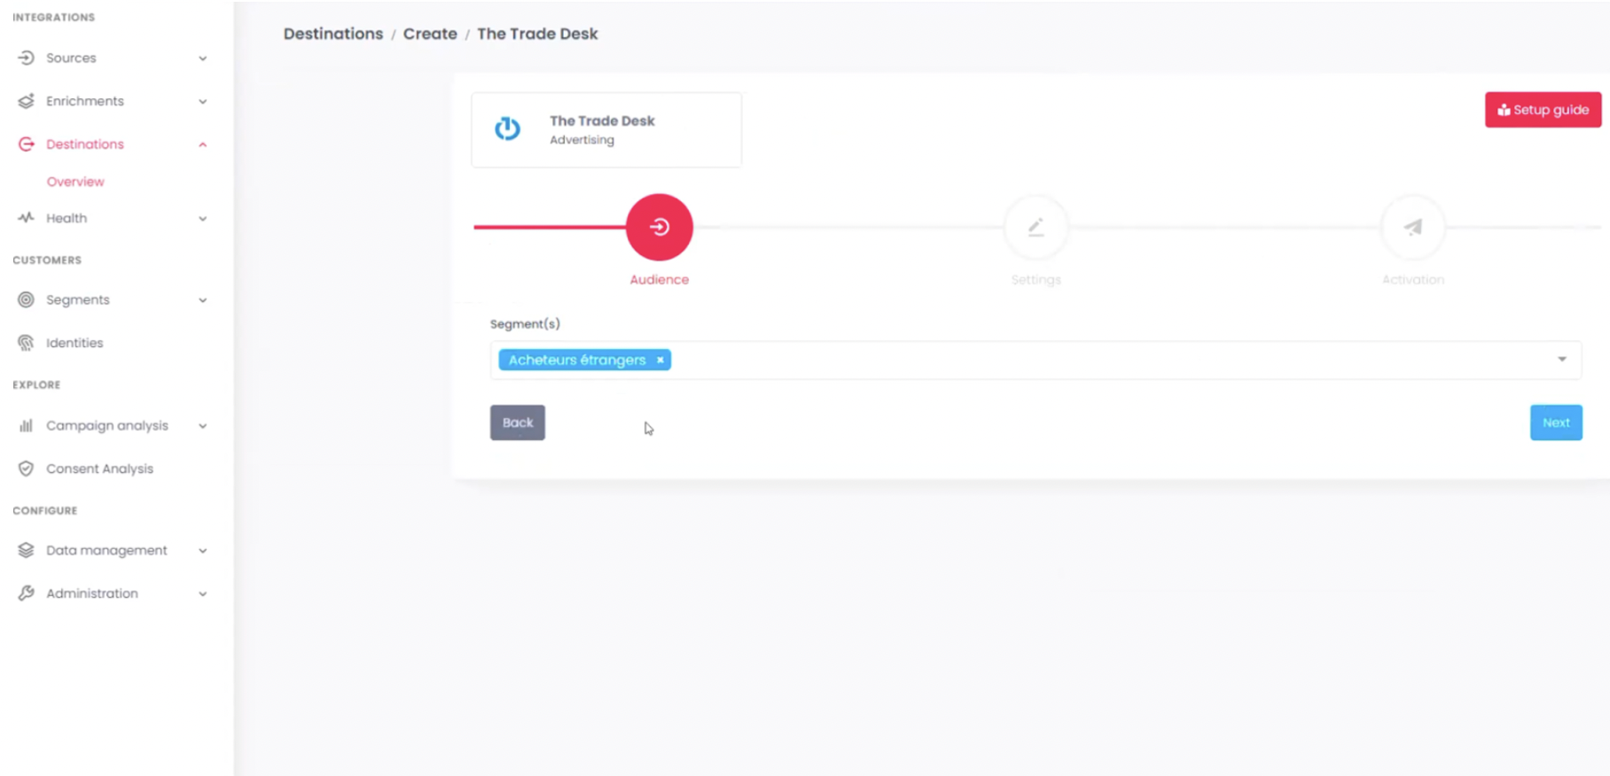Click the Next button

pos(1556,423)
